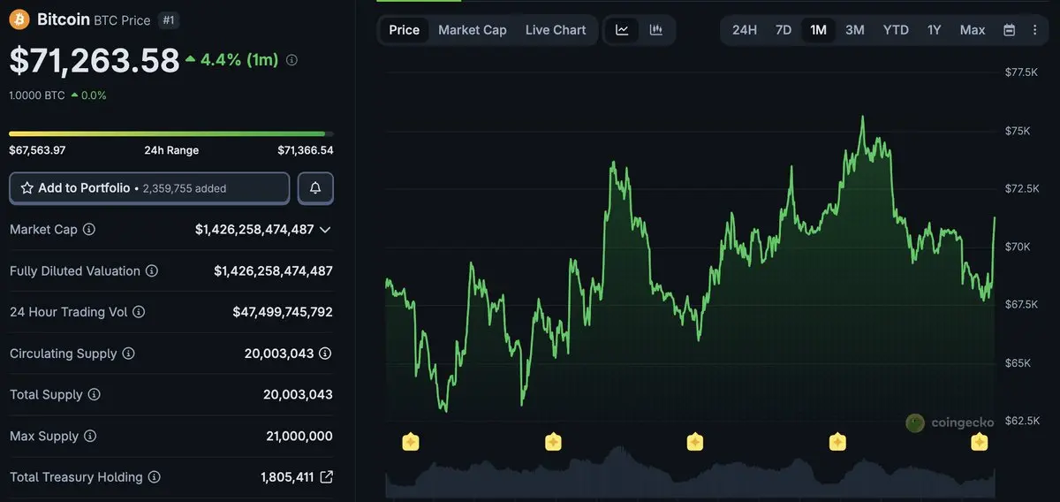This screenshot has width=1060, height=502.
Task: Click the second yellow news marker on chart
Action: (x=553, y=441)
